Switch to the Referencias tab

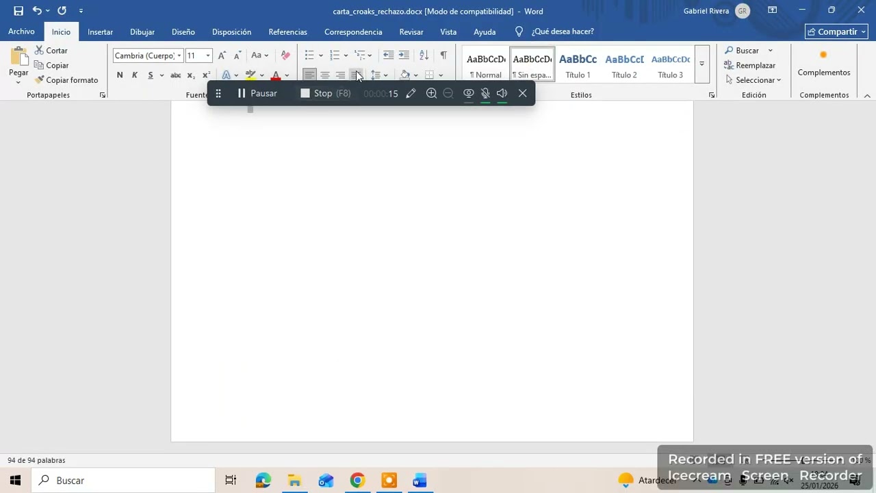(287, 31)
